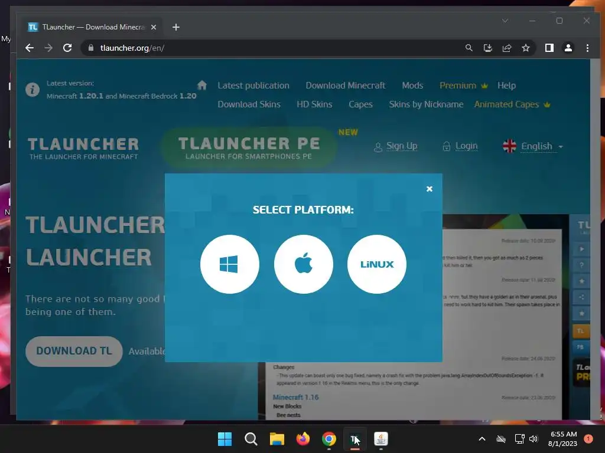The height and width of the screenshot is (453, 605).
Task: Expand the English language dropdown
Action: pos(533,146)
